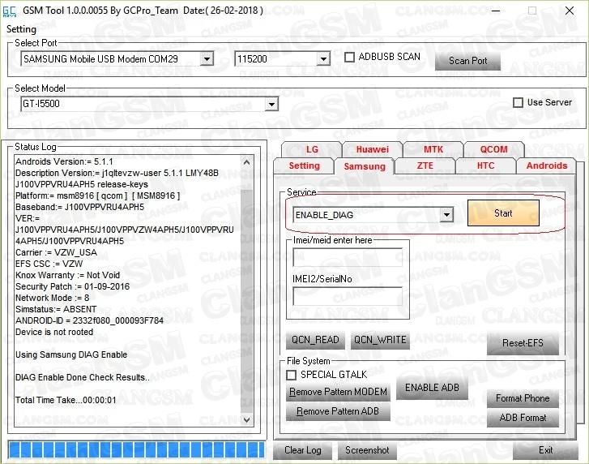Image resolution: width=589 pixels, height=464 pixels.
Task: Switch to the ZTE tab
Action: coord(425,165)
